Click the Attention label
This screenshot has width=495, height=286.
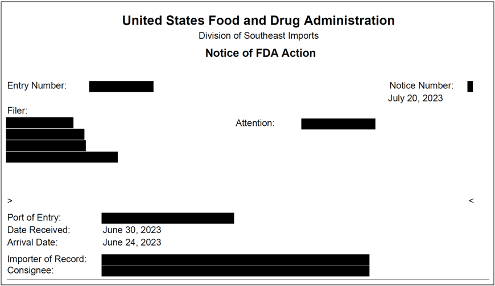click(255, 123)
